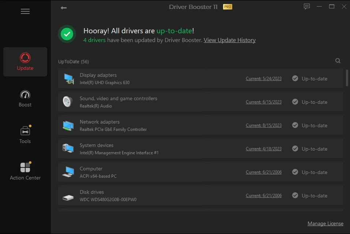Click Current: 5/24/2023 driver date link

263,79
